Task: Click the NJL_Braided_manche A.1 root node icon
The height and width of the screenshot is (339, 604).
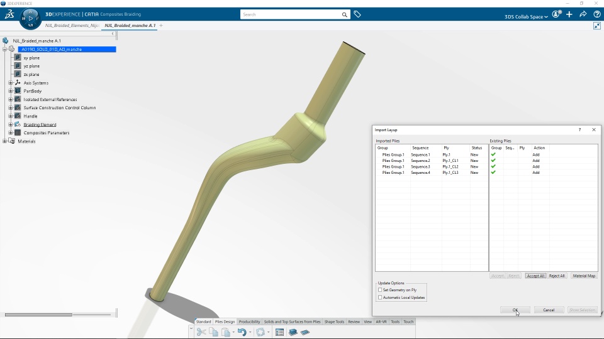Action: [6, 41]
